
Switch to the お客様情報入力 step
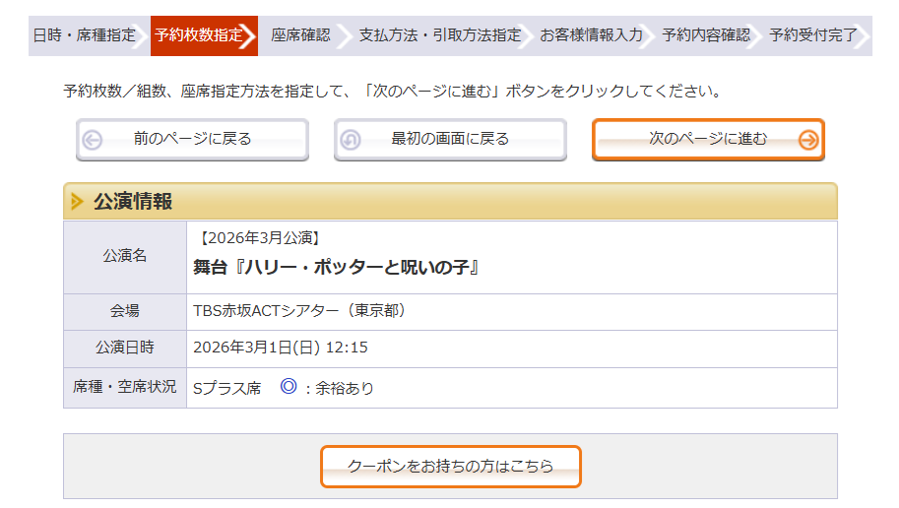click(x=591, y=35)
